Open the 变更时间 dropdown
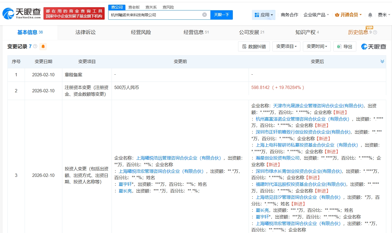 [x=316, y=46]
